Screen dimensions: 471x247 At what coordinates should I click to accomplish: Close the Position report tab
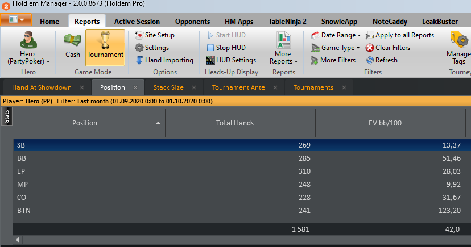pyautogui.click(x=135, y=87)
